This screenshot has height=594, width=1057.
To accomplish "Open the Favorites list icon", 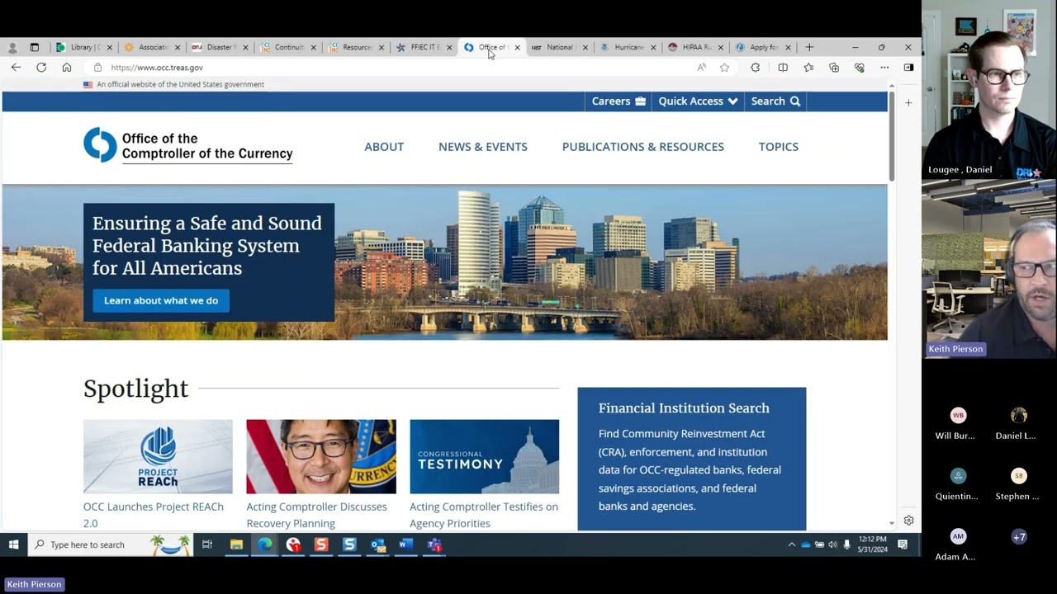I will tap(808, 68).
